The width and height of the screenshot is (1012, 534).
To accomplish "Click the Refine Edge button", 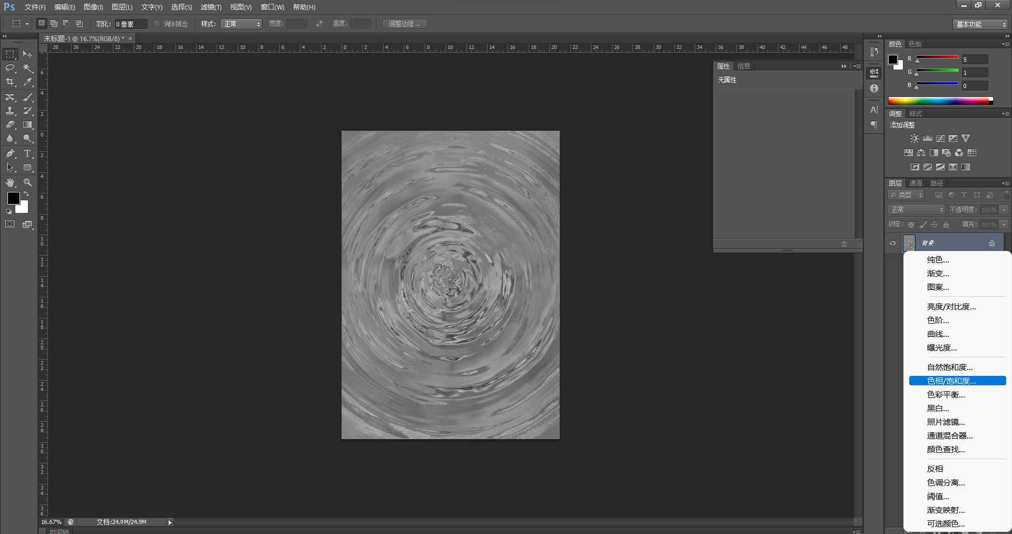I will click(x=404, y=24).
